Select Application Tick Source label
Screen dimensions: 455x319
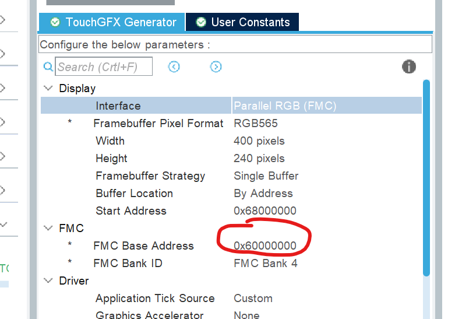155,299
